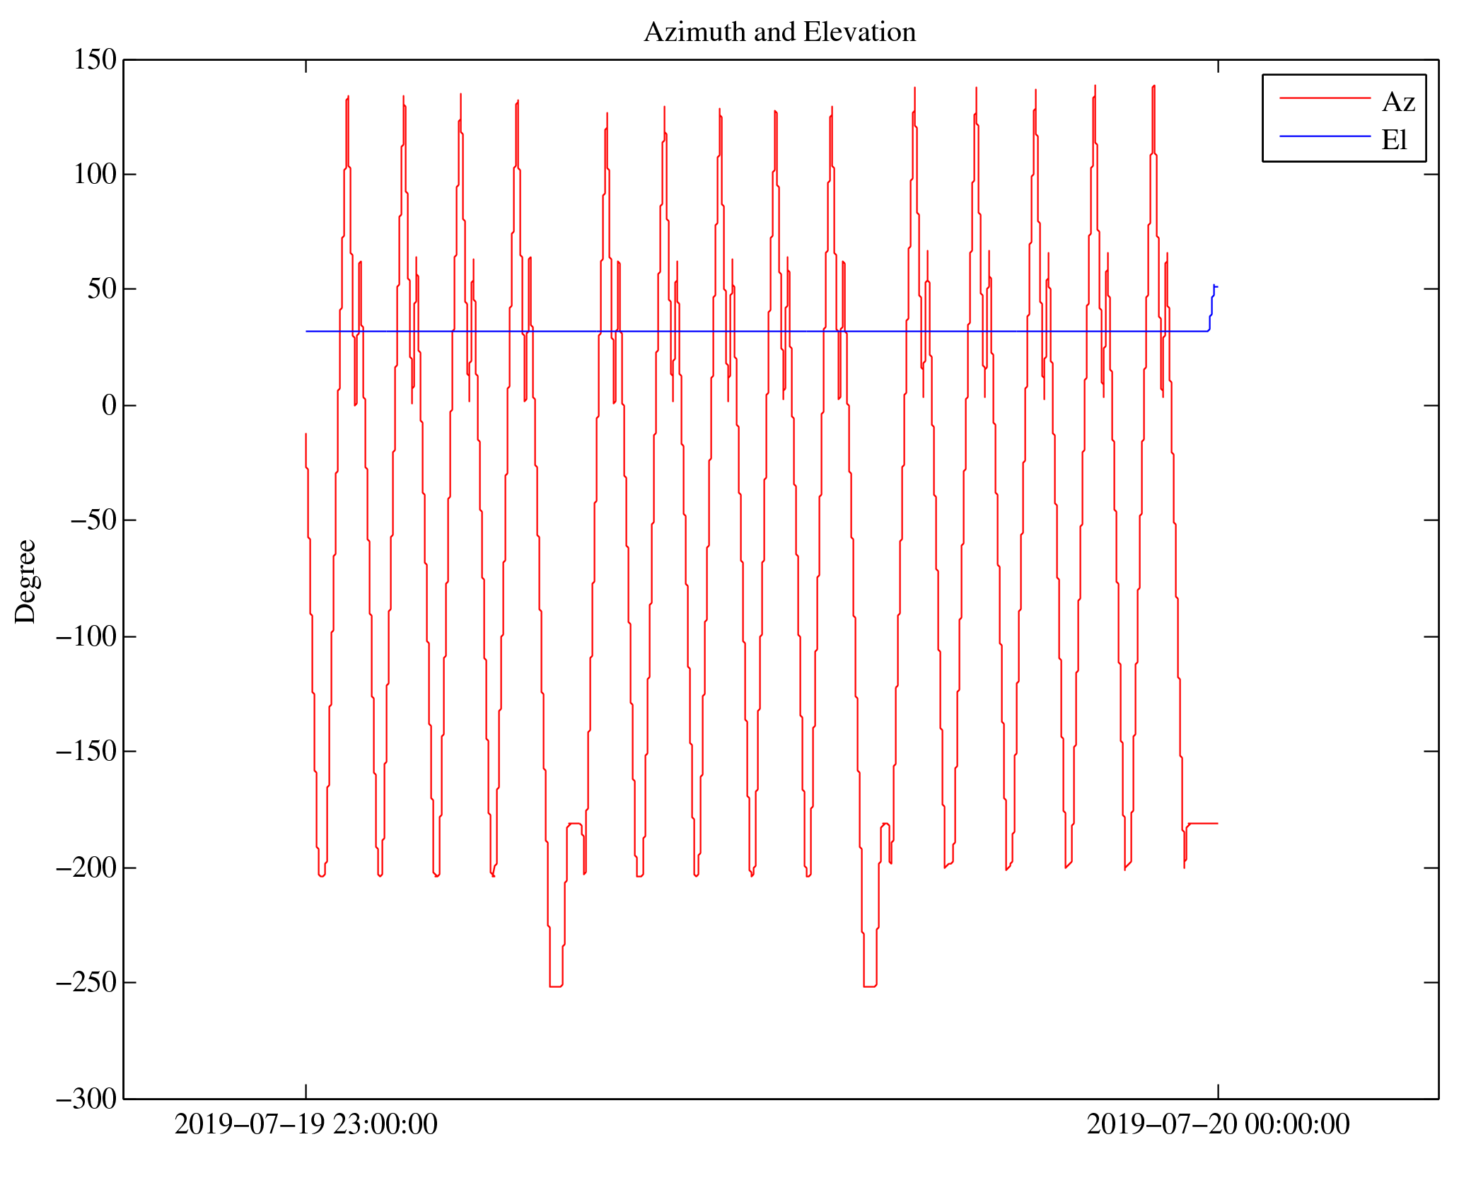Click the red Az line sample in legend
The width and height of the screenshot is (1459, 1190).
tap(1324, 98)
